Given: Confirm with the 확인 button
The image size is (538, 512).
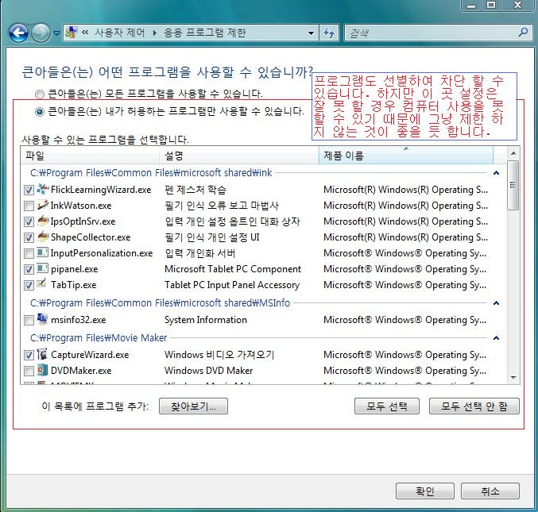Looking at the screenshot, I should click(425, 491).
